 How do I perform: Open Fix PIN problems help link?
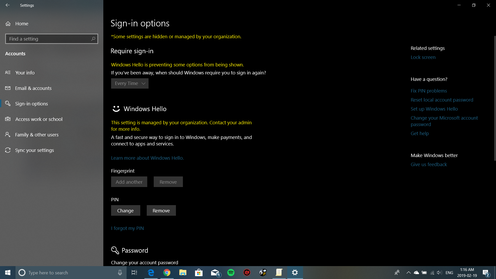pos(429,91)
